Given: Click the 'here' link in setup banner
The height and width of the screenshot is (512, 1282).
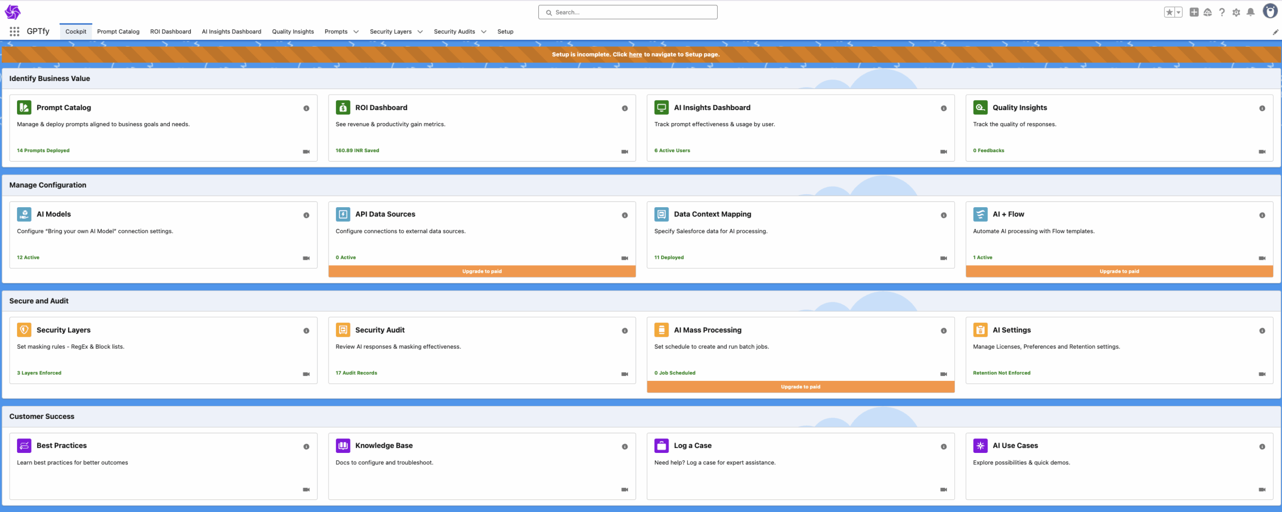Looking at the screenshot, I should click(x=635, y=55).
